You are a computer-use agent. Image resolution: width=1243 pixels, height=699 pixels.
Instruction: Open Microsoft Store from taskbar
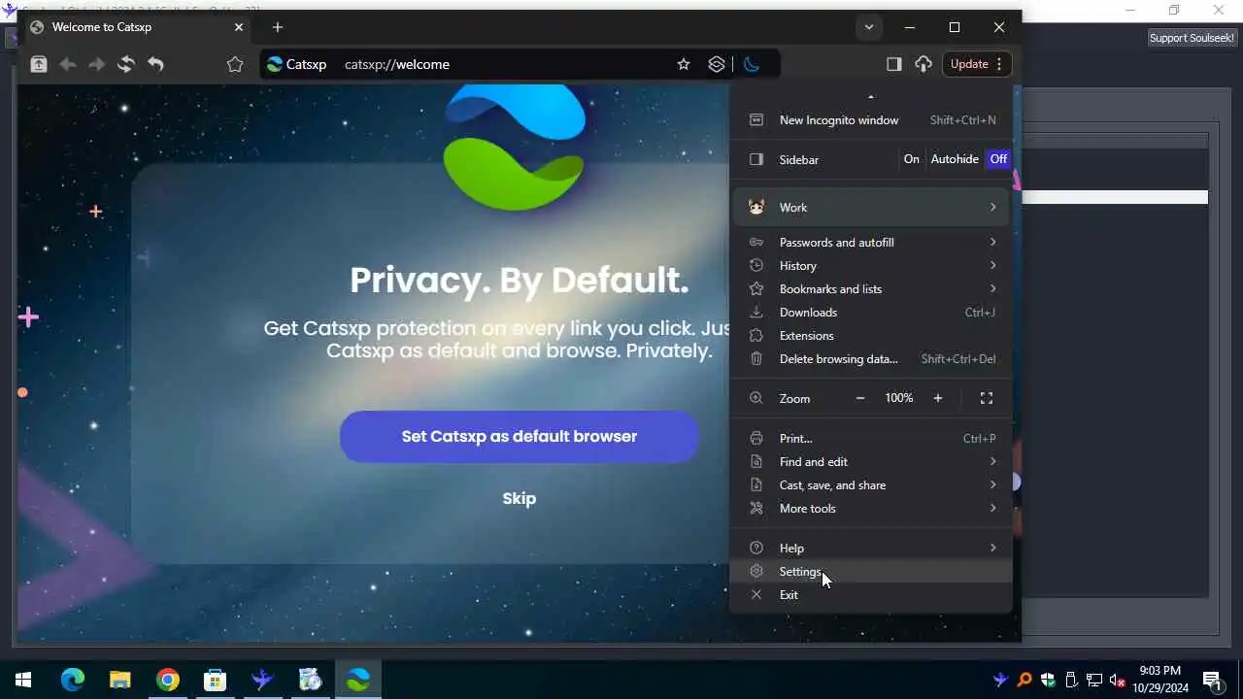[215, 680]
